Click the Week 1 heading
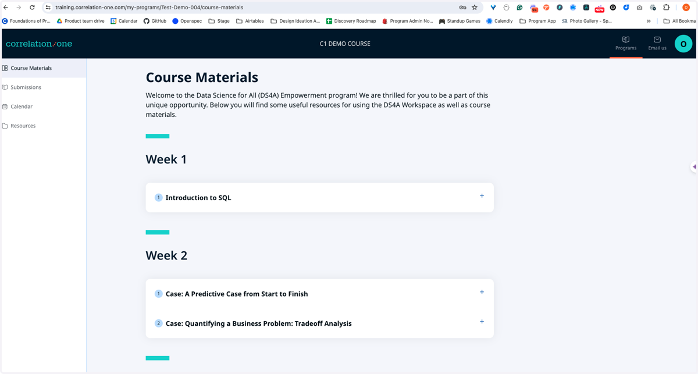 point(166,159)
